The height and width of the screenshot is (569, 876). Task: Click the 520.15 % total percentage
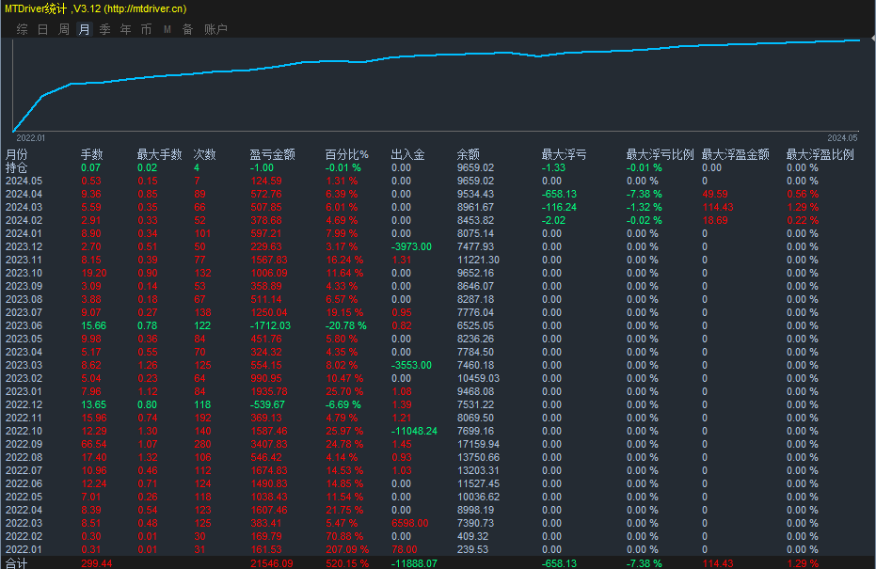347,563
